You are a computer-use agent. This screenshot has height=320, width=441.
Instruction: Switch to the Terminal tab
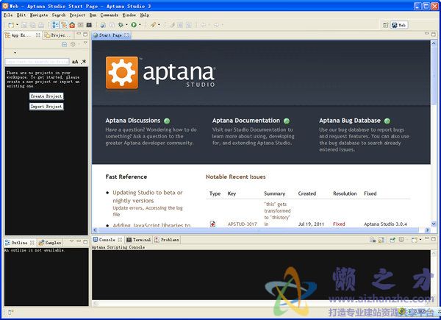click(139, 240)
